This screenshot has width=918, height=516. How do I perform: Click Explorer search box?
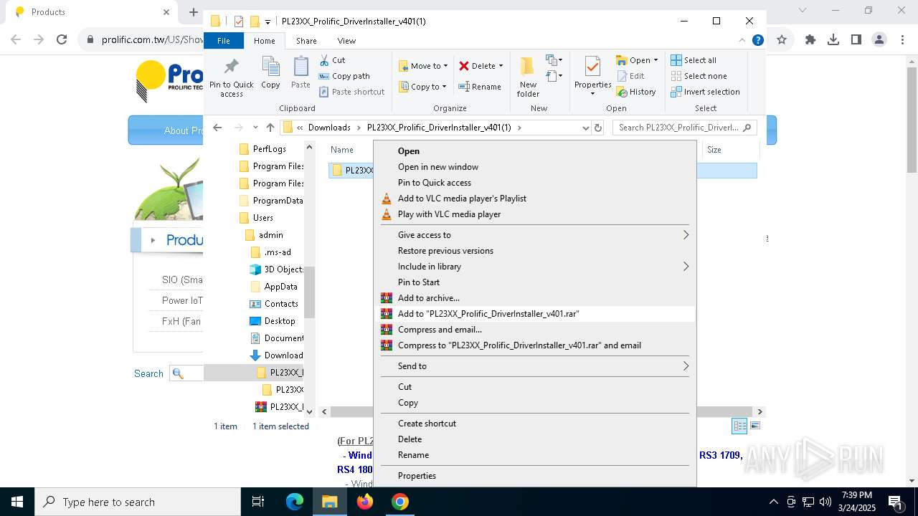(684, 128)
